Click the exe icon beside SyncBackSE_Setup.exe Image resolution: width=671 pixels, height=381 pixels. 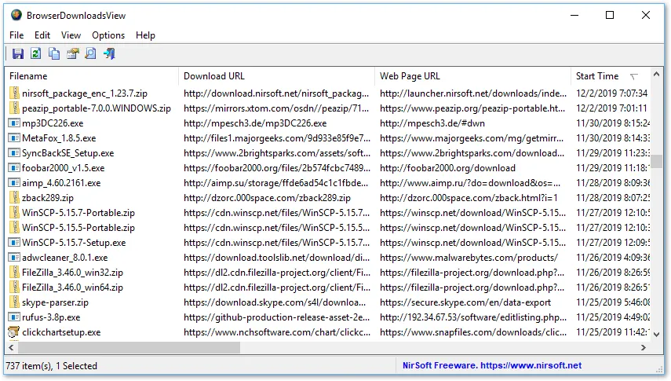click(x=15, y=153)
